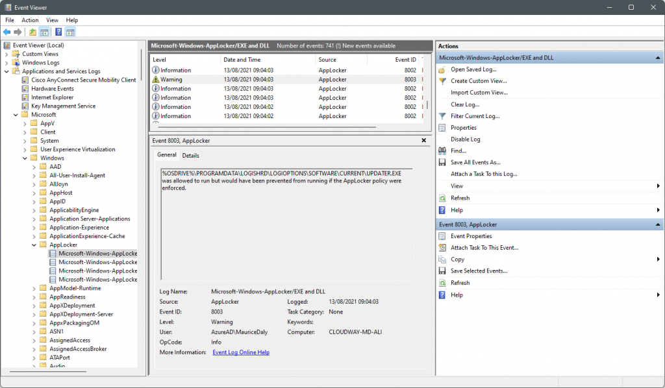Viewport: 665px width, 388px height.
Task: Click the Find binoculars icon
Action: [442, 151]
